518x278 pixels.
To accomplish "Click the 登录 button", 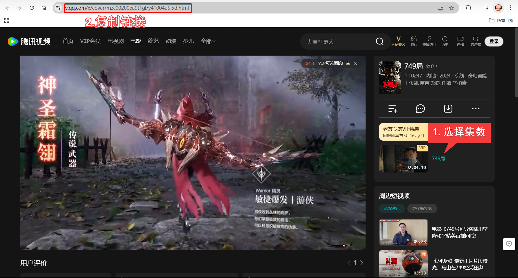I will click(x=494, y=41).
